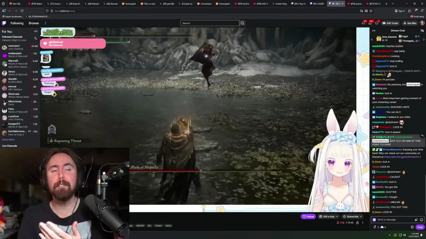Open stream more options three dots
Screen dimensions: 426x239
tap(363, 223)
